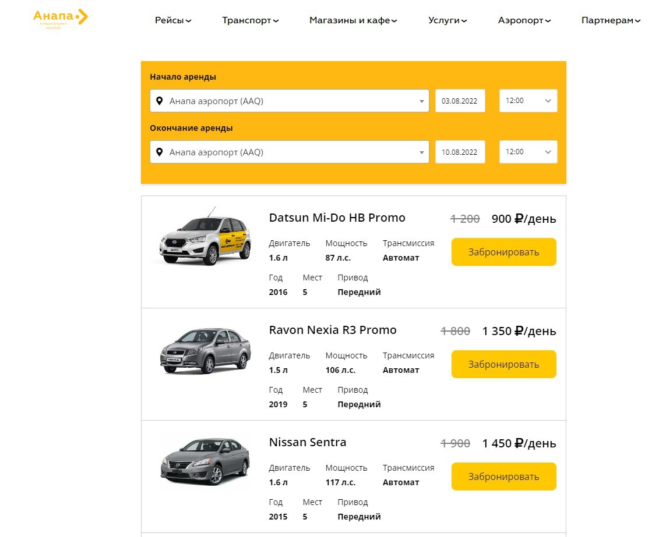Click the Datsun Mi-Do car photo
The width and height of the screenshot is (659, 537).
tap(205, 237)
